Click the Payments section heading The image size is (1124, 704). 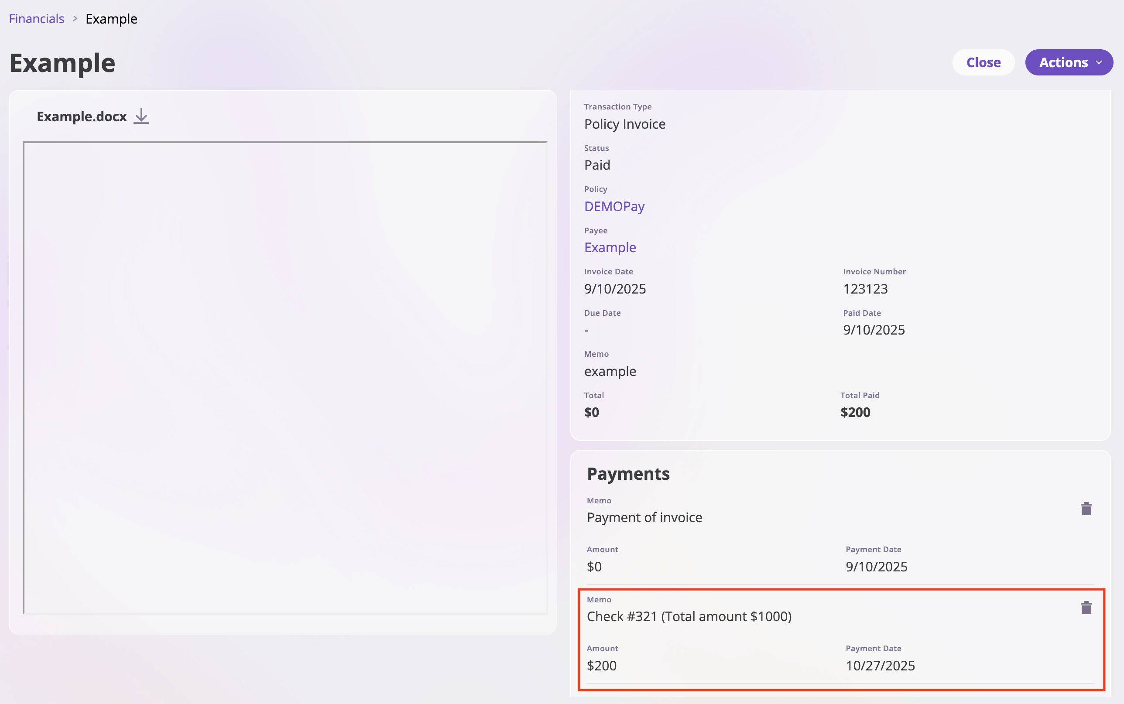click(627, 474)
